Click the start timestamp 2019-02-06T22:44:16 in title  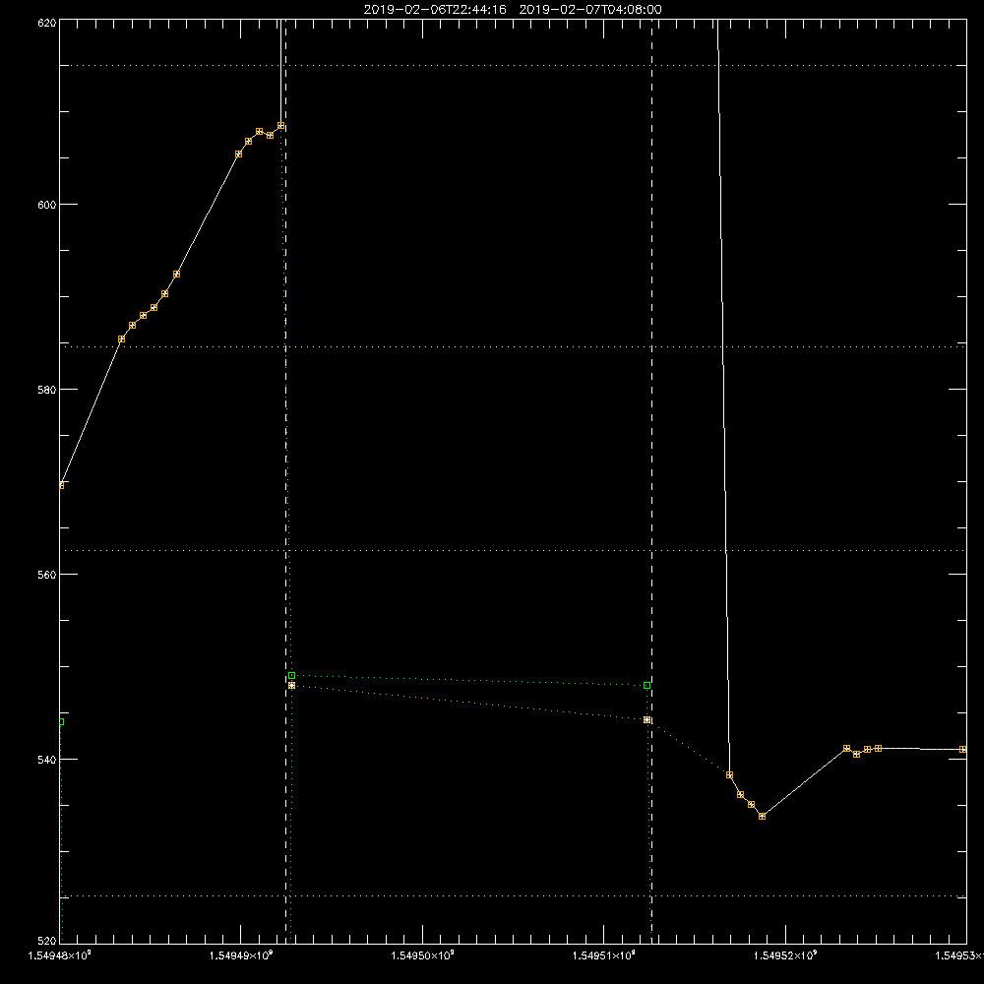tap(435, 10)
